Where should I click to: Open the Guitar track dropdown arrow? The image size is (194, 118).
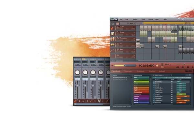pyautogui.click(x=134, y=27)
